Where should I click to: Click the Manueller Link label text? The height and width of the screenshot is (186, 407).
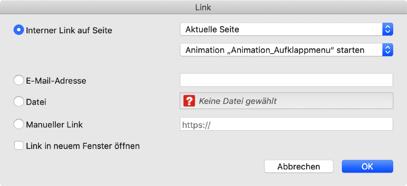click(x=54, y=124)
